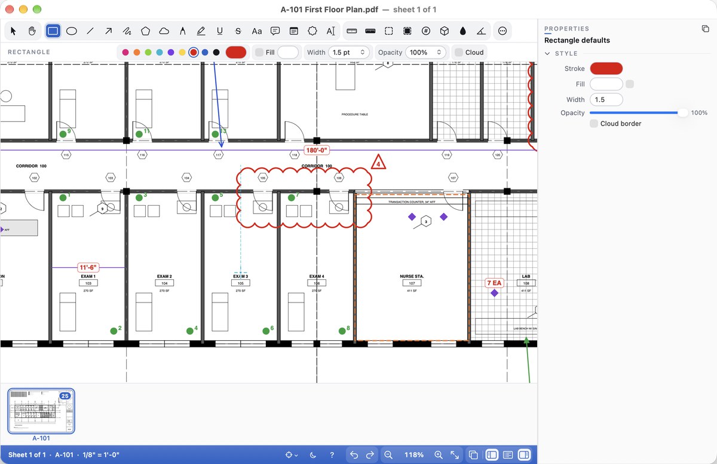The height and width of the screenshot is (464, 717).
Task: Choose the Underline text tool
Action: click(x=219, y=31)
